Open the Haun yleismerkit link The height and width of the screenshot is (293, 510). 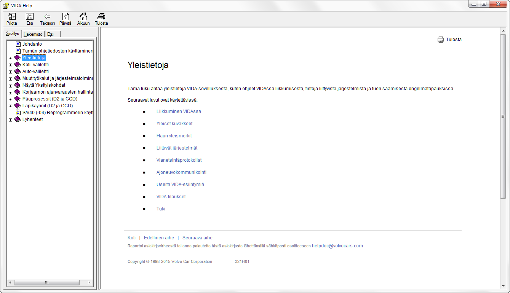(174, 136)
